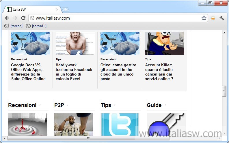Open the wrench settings menu
Image resolution: width=229 pixels, height=143 pixels.
point(222,18)
